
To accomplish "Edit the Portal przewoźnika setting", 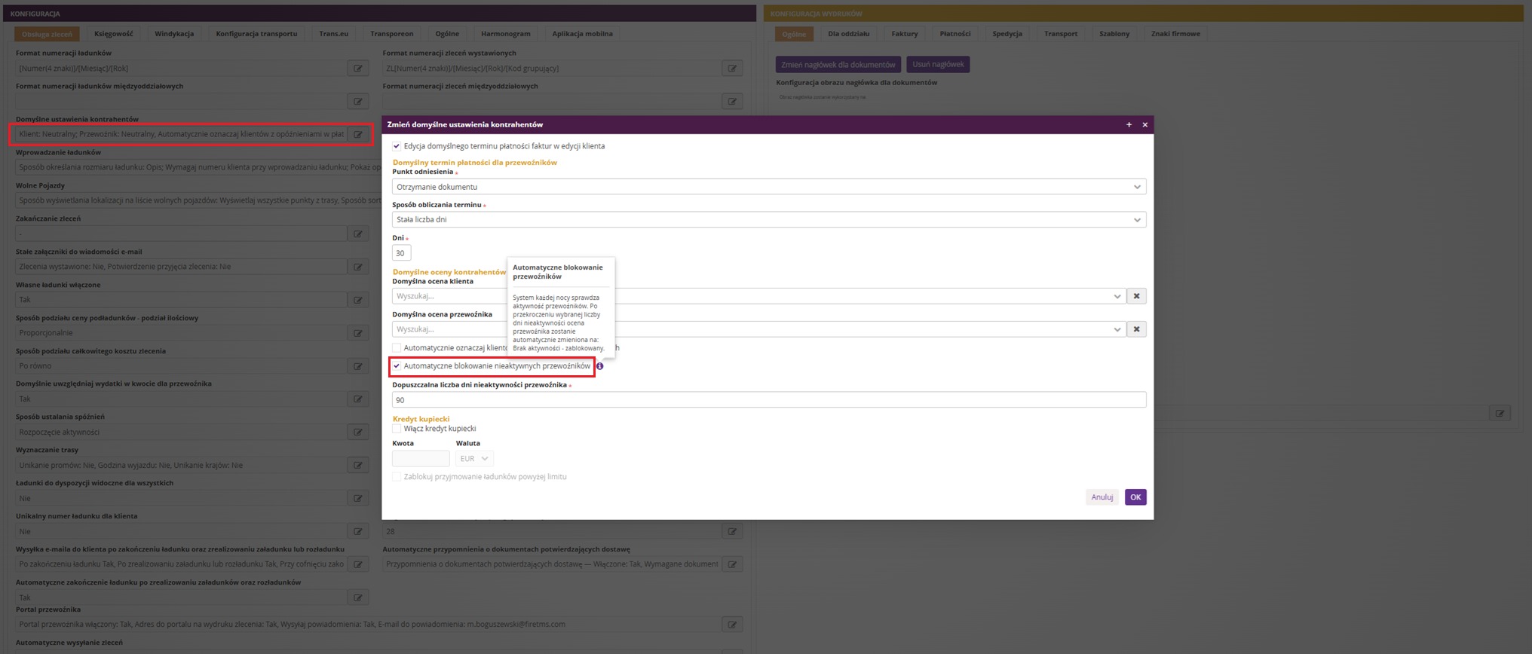I will (x=732, y=625).
